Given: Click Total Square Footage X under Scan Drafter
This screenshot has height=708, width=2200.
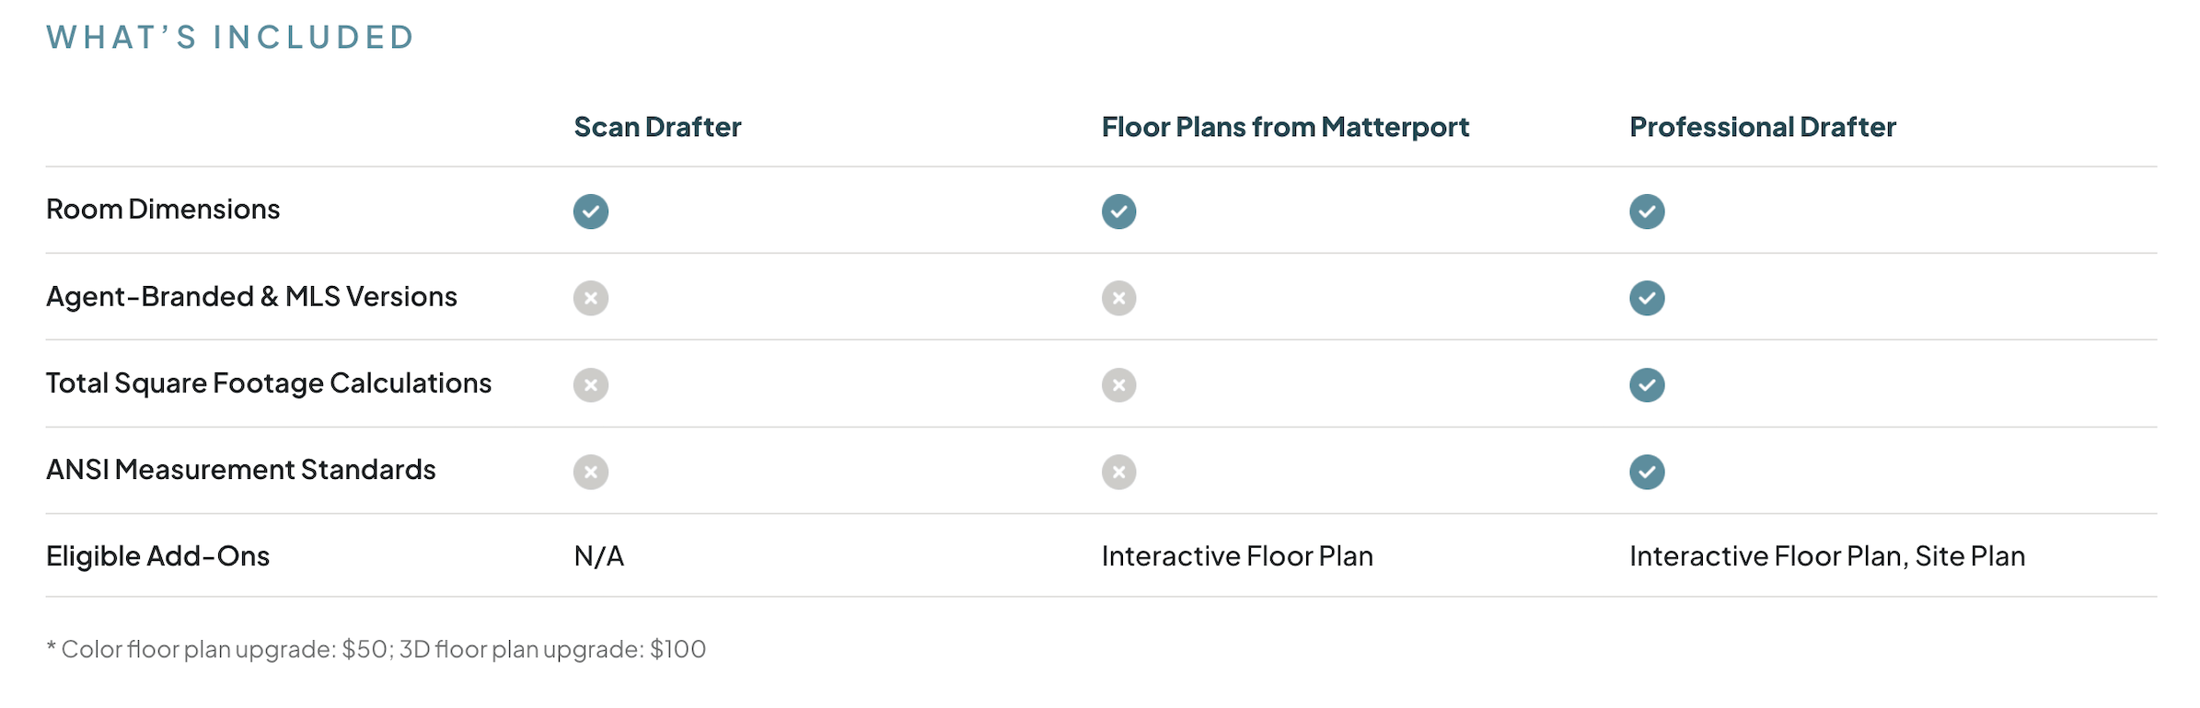Looking at the screenshot, I should [591, 385].
